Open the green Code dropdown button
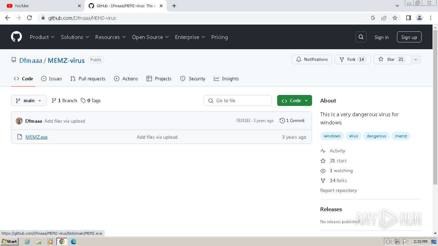 tap(295, 100)
